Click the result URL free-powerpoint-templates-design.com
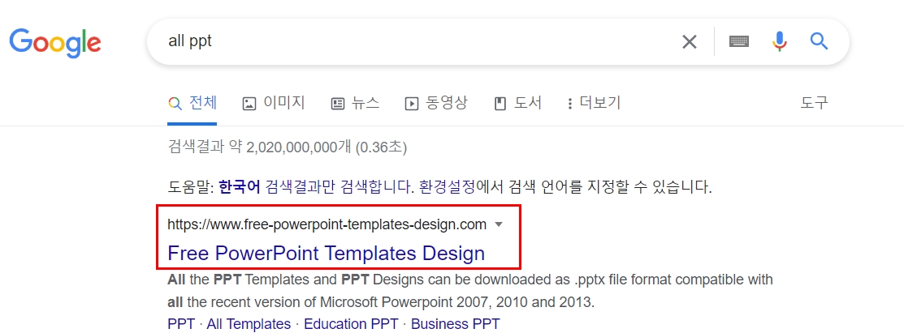Image resolution: width=904 pixels, height=333 pixels. click(327, 225)
